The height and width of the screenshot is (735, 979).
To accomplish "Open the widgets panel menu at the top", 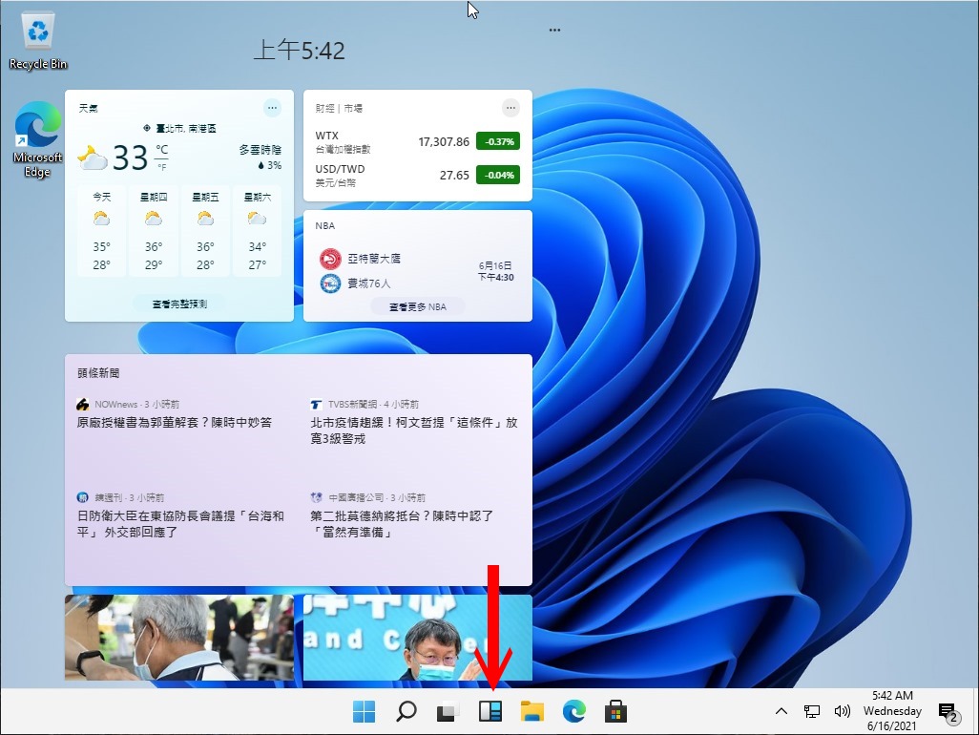I will point(554,29).
